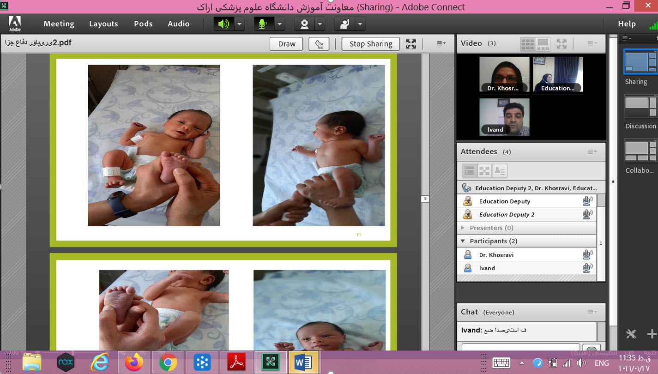Click the shared document vertical scrollbar handle
Image resolution: width=658 pixels, height=374 pixels.
425,199
